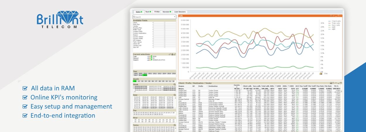The height and width of the screenshot is (132, 366).
Task: Clear the 01 month selection icon
Action: (148, 58)
